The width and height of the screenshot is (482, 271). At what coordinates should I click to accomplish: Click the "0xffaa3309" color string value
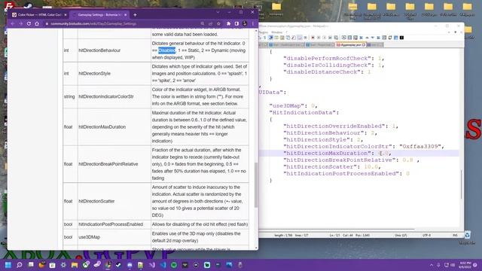pyautogui.click(x=420, y=146)
